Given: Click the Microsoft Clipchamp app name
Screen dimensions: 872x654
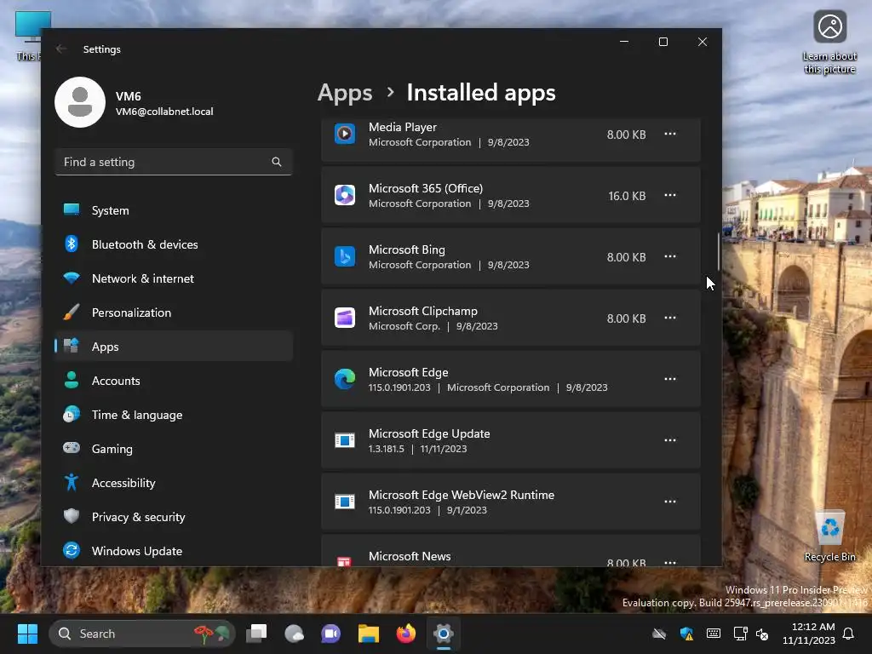Looking at the screenshot, I should point(422,311).
